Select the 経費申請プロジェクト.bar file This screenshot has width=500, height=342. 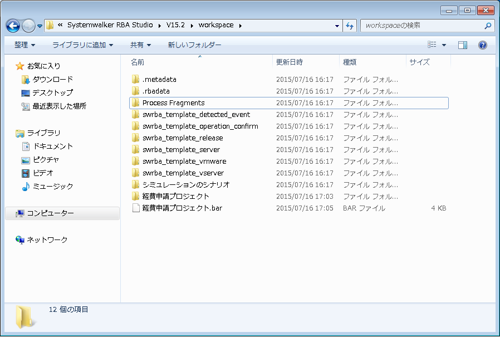(x=288, y=208)
